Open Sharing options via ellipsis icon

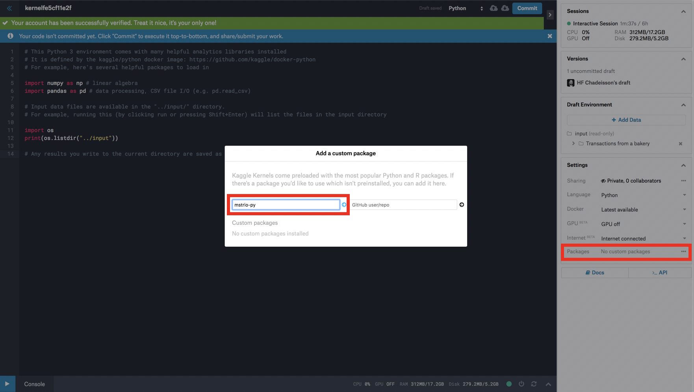coord(684,181)
